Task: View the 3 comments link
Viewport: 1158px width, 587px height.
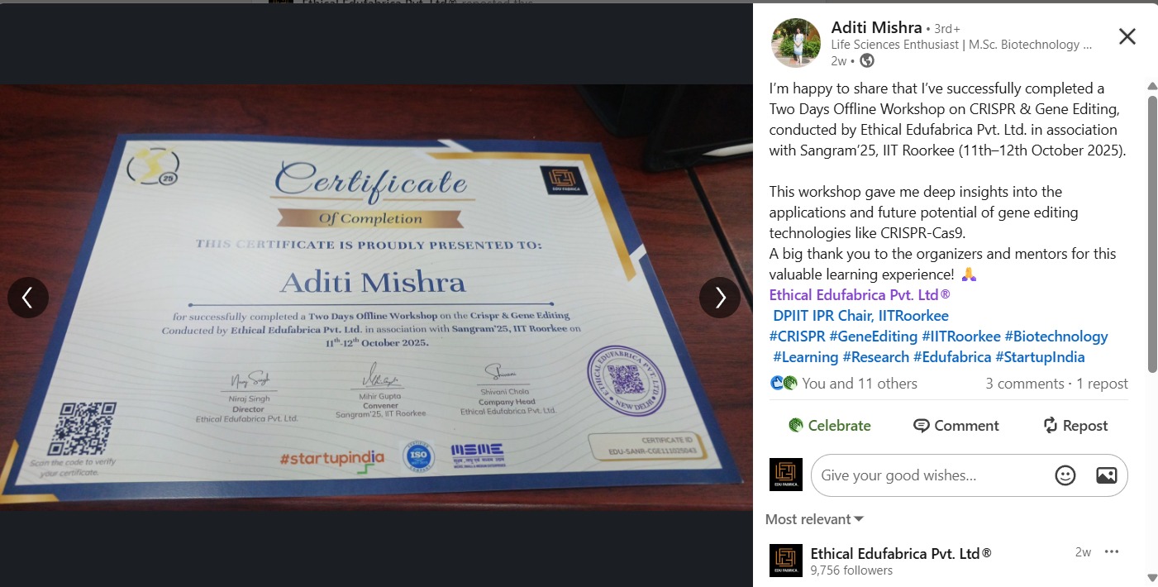Action: pyautogui.click(x=1025, y=384)
